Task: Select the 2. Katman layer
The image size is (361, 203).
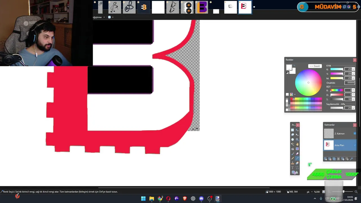Action: [x=340, y=133]
